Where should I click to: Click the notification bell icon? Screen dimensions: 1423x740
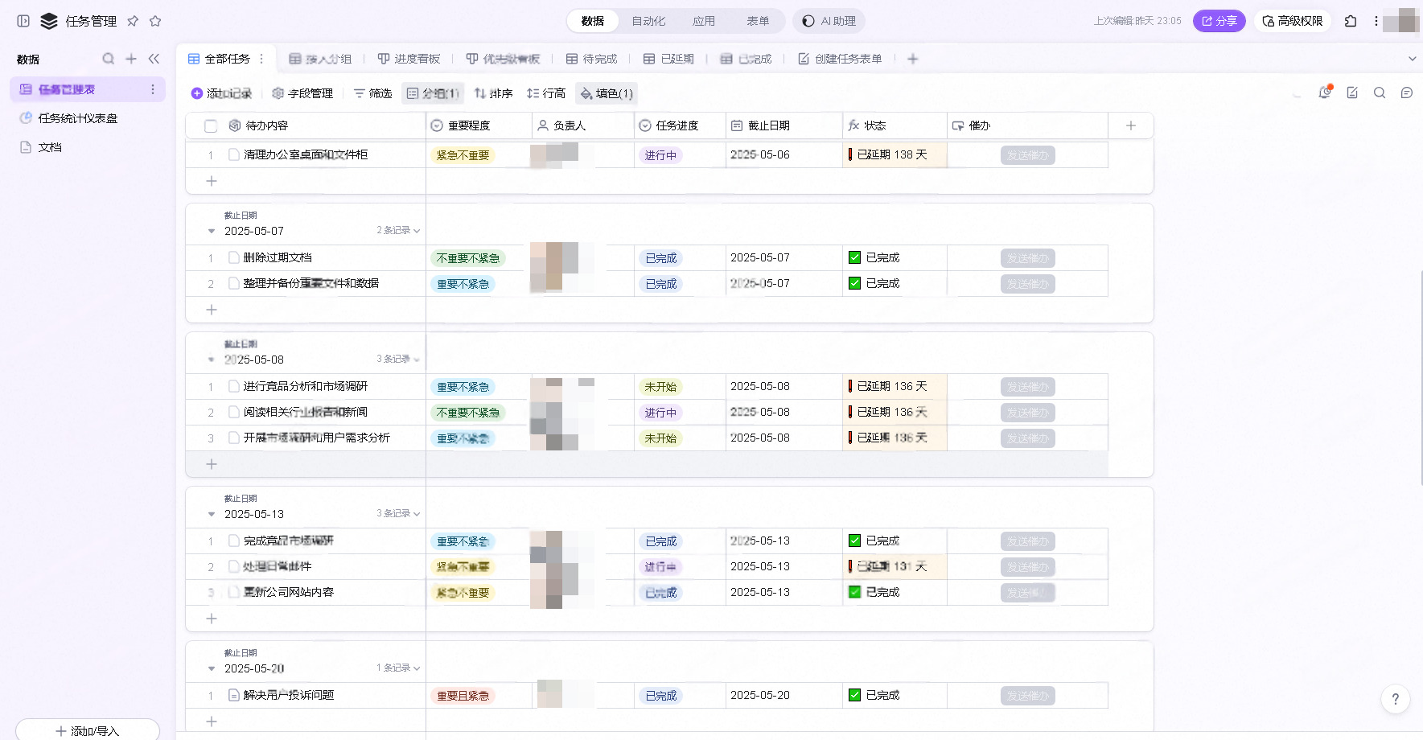(x=1324, y=93)
